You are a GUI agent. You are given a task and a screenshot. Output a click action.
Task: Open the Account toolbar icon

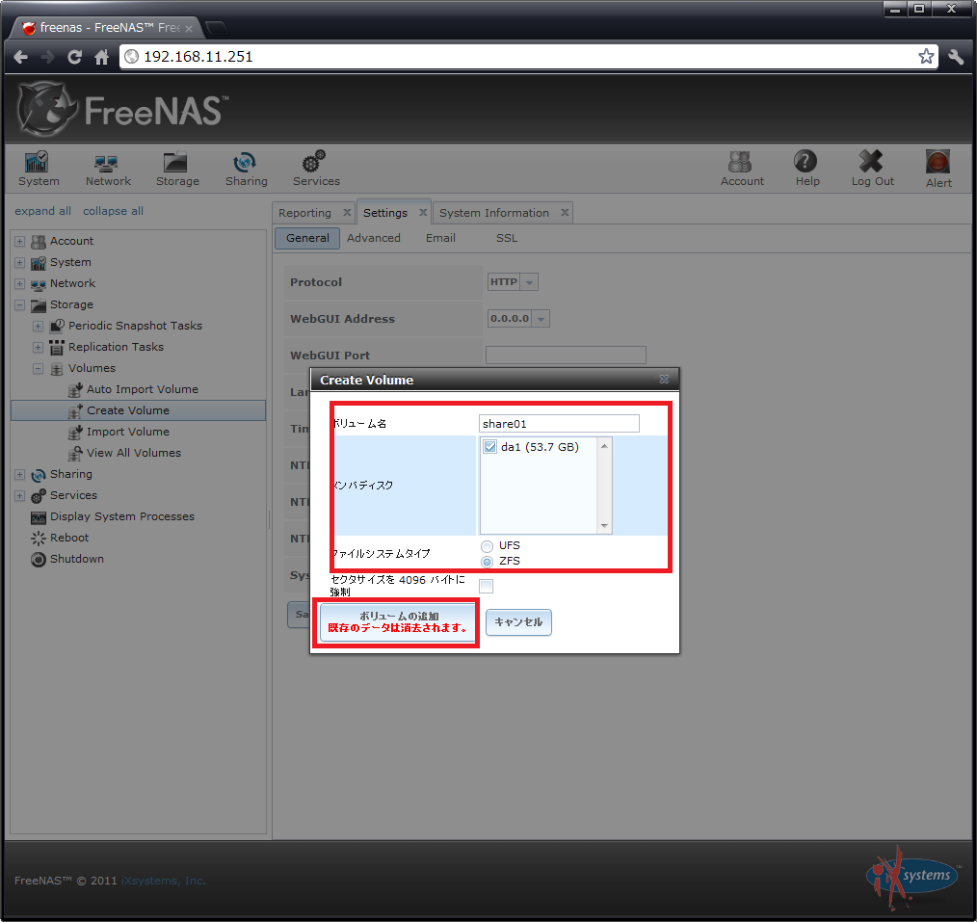[742, 169]
